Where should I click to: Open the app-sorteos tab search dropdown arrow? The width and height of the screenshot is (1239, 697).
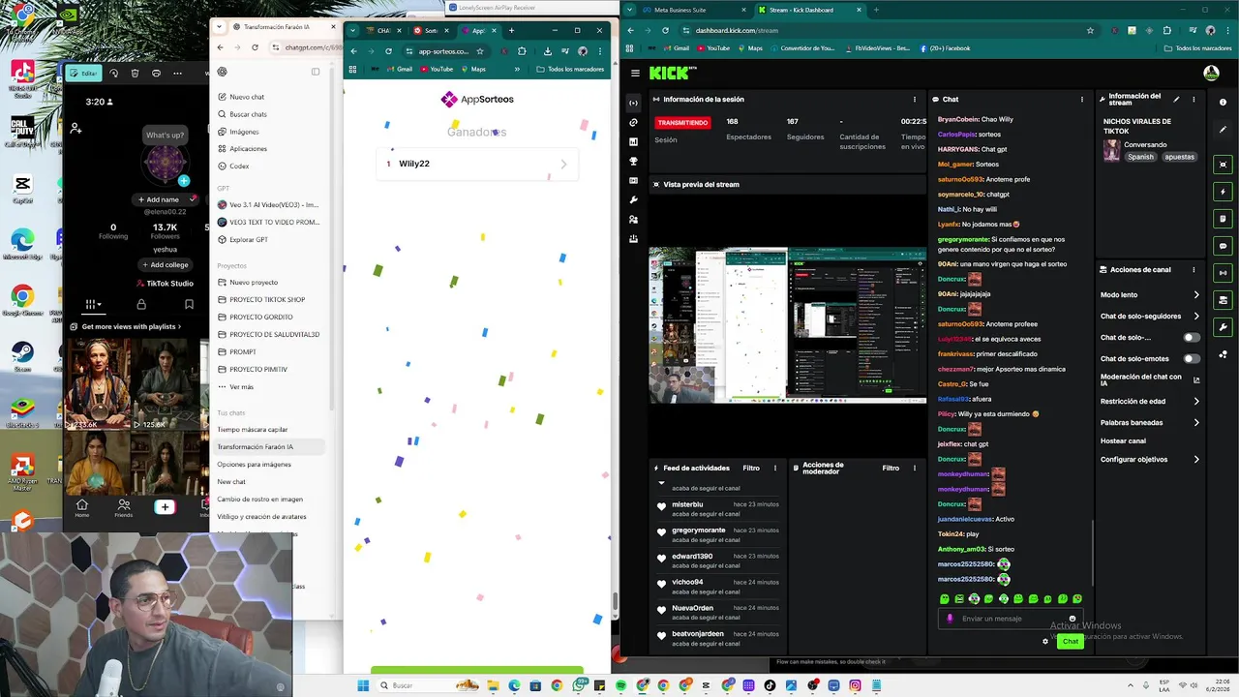pyautogui.click(x=353, y=30)
